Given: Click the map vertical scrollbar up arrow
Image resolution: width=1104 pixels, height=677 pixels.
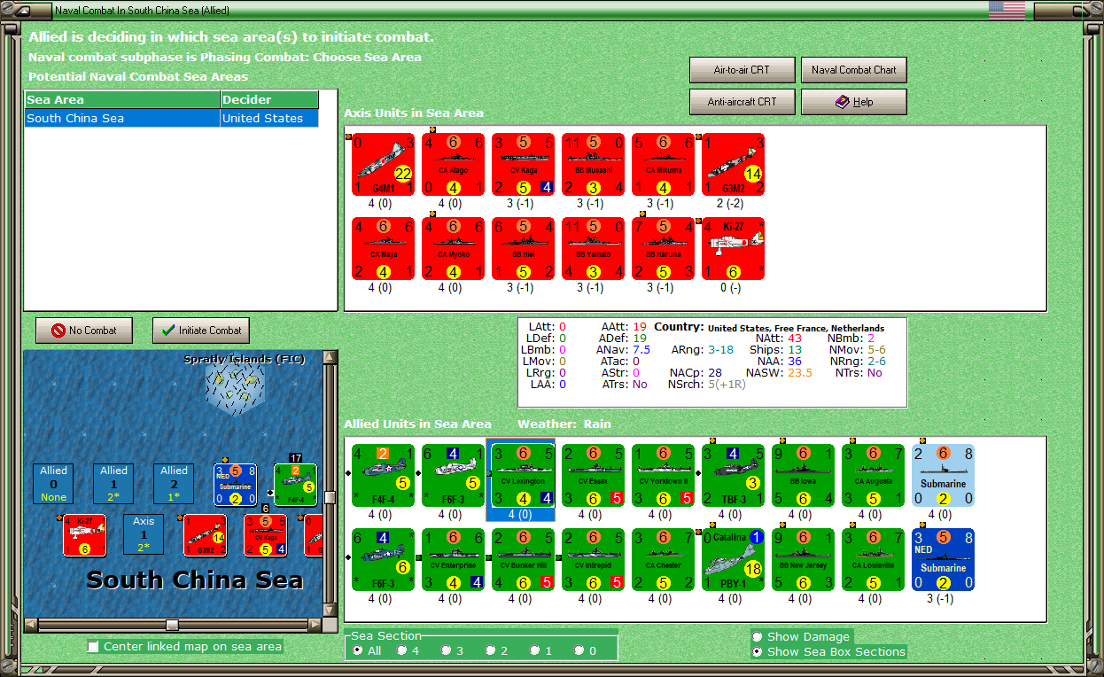Looking at the screenshot, I should (x=330, y=357).
